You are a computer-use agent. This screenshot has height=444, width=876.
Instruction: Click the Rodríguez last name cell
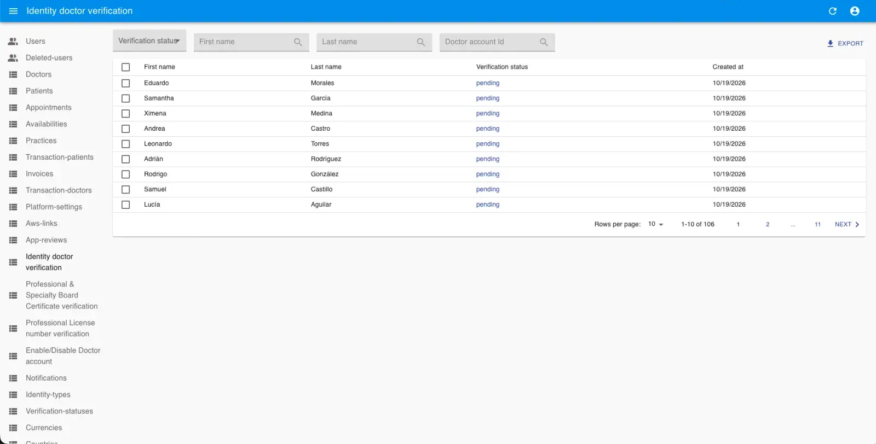point(326,159)
